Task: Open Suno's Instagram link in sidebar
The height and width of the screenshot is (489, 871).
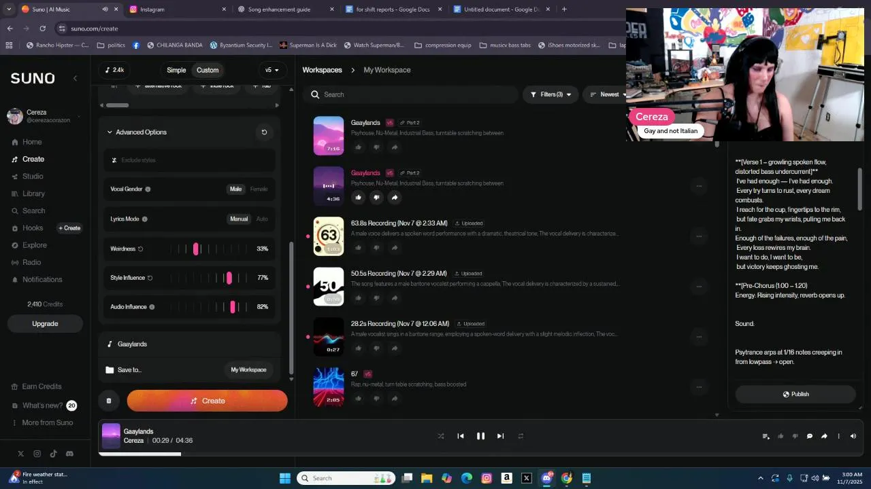Action: 37,454
